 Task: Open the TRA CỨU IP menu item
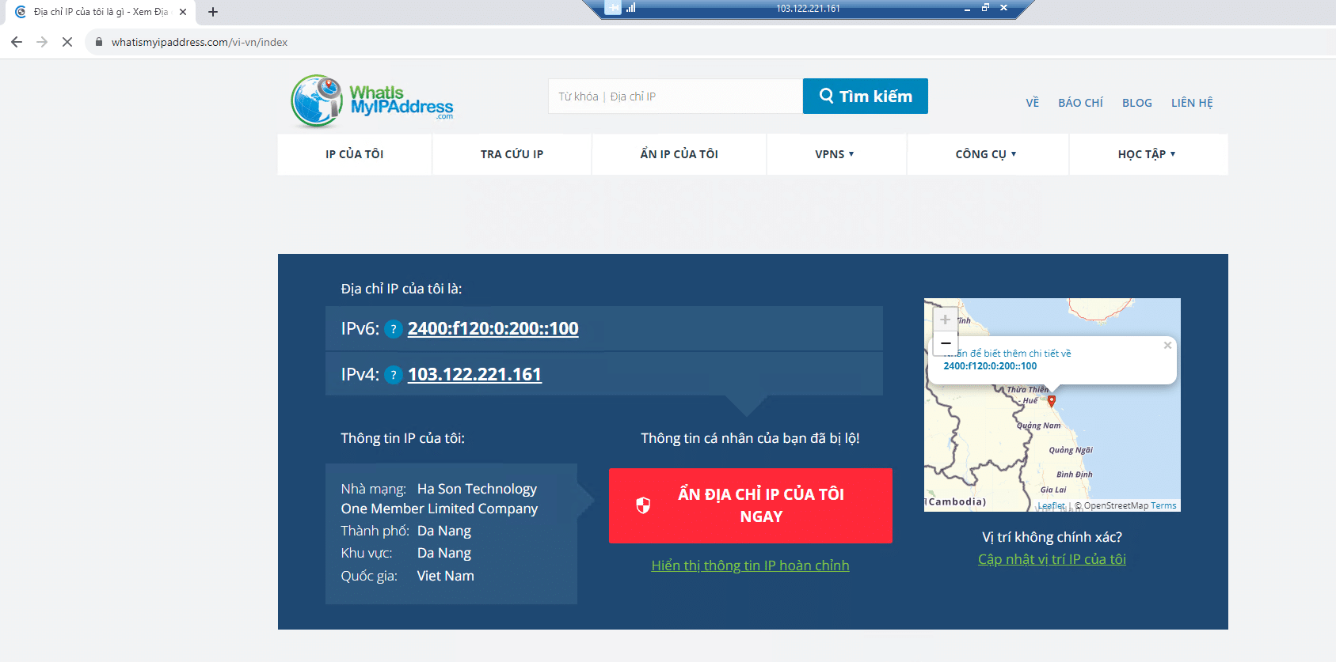(512, 154)
